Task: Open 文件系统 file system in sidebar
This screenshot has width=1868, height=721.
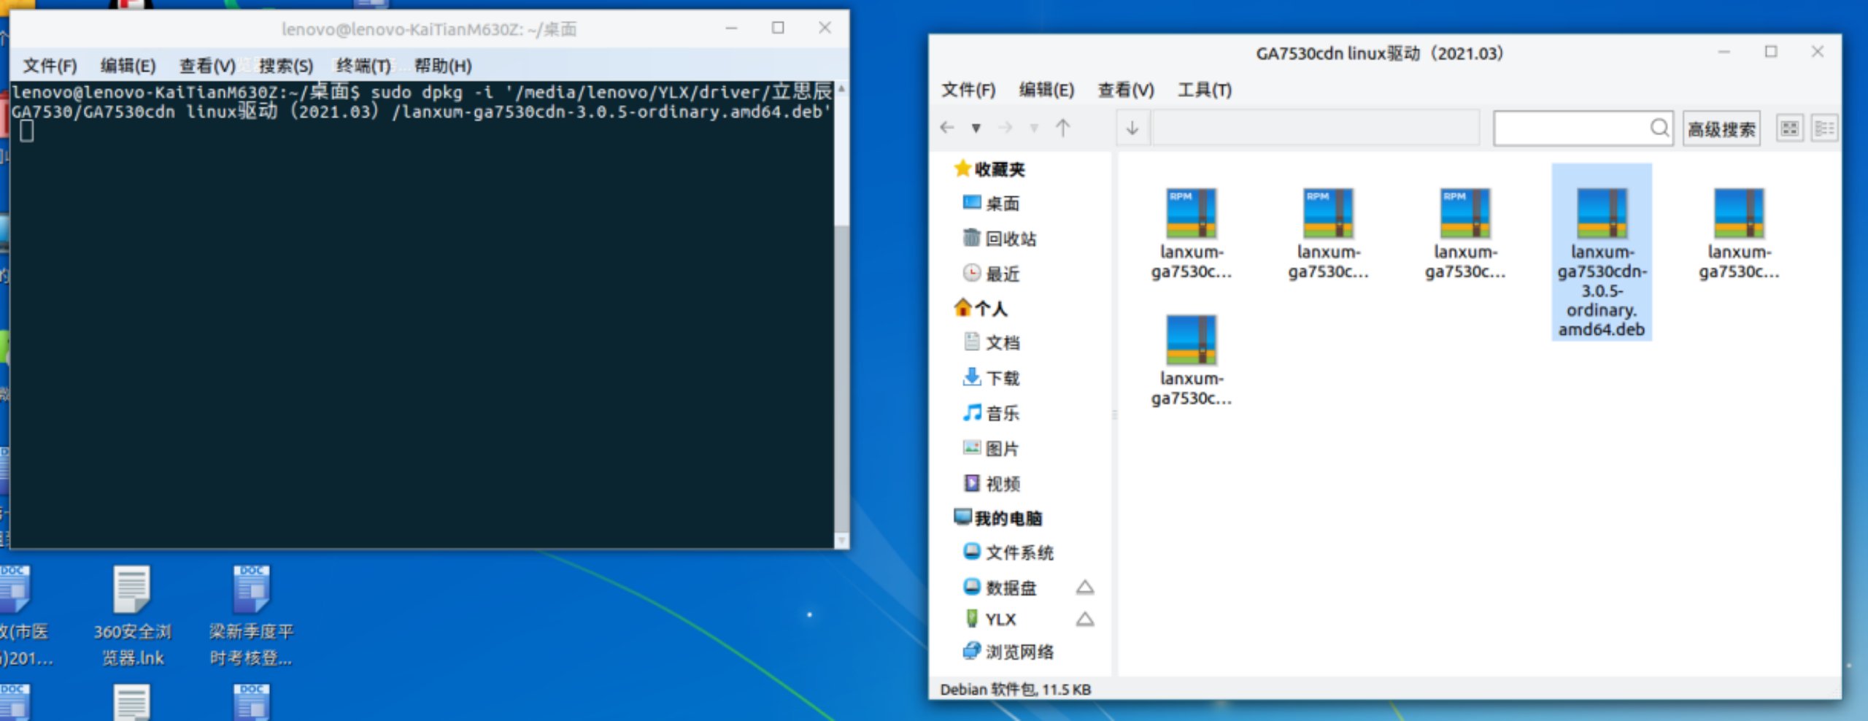Action: point(1008,552)
